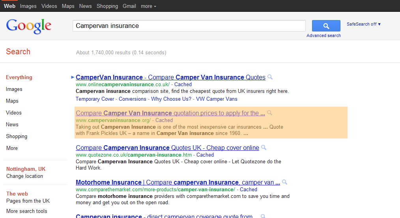
Task: Click the Temporary Cover sitelink
Action: [95, 99]
